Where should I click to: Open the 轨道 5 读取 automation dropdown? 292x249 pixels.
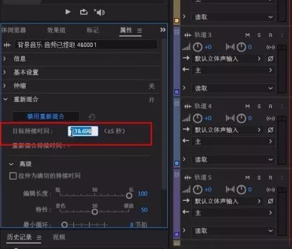point(234,231)
